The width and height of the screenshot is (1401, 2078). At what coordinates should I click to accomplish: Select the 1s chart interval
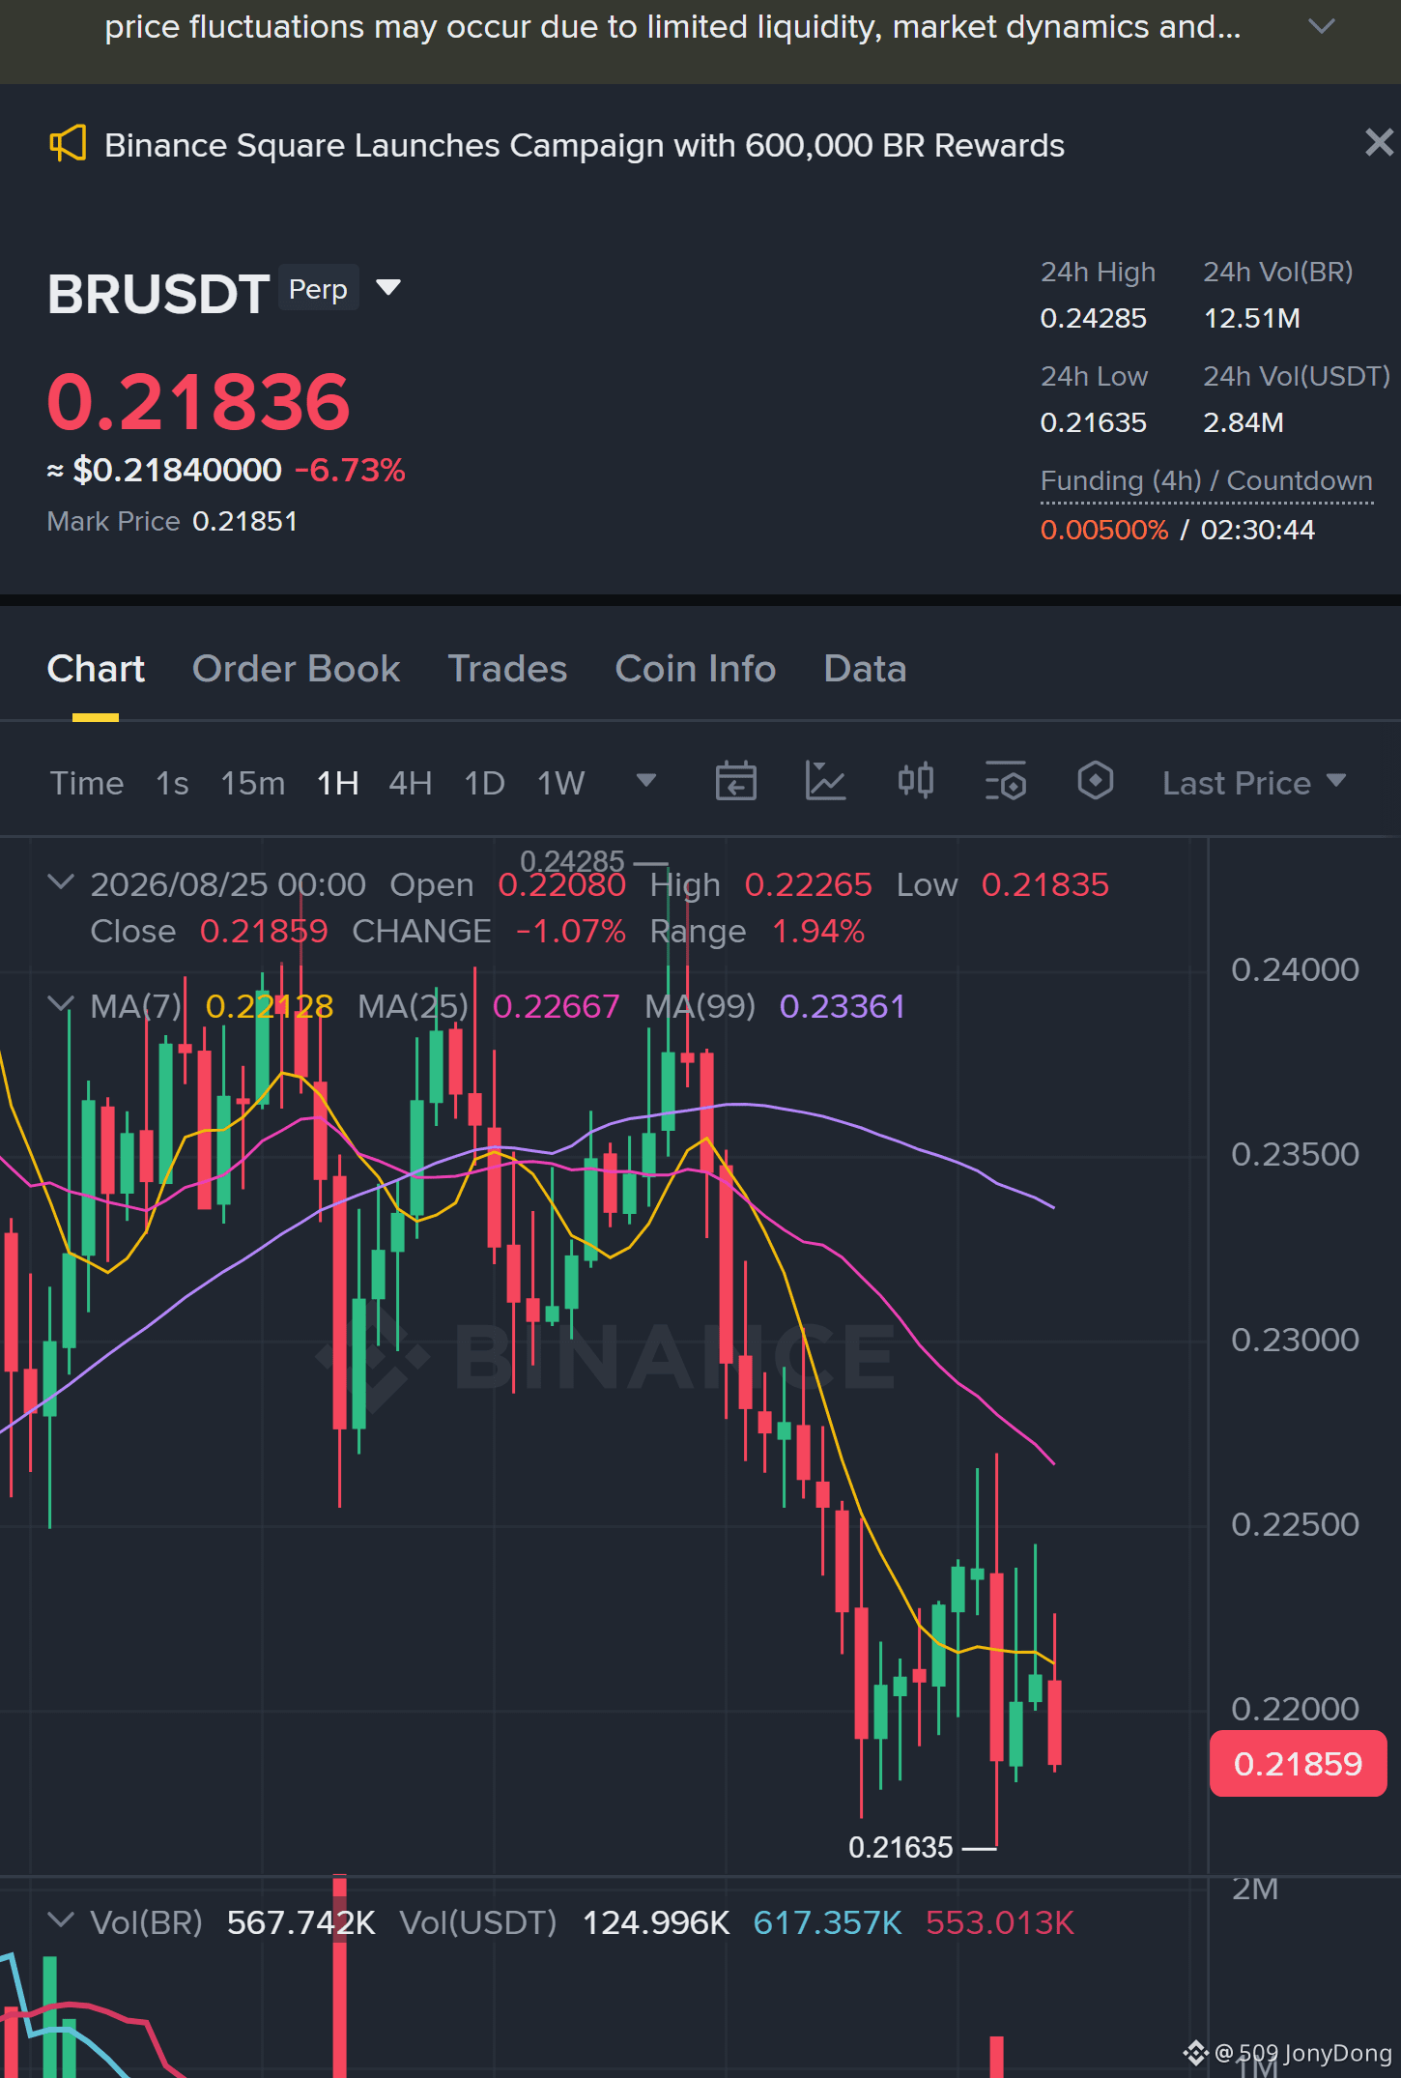tap(172, 783)
